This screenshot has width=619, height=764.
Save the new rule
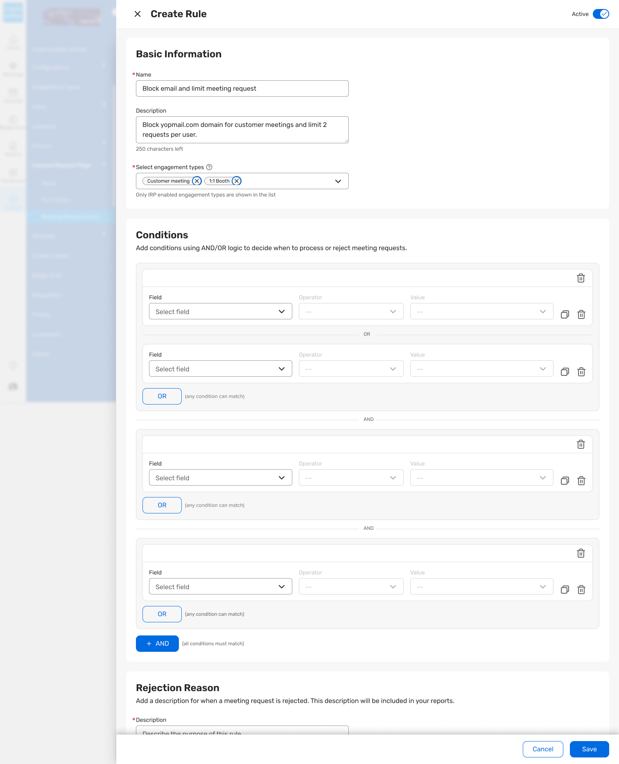589,749
